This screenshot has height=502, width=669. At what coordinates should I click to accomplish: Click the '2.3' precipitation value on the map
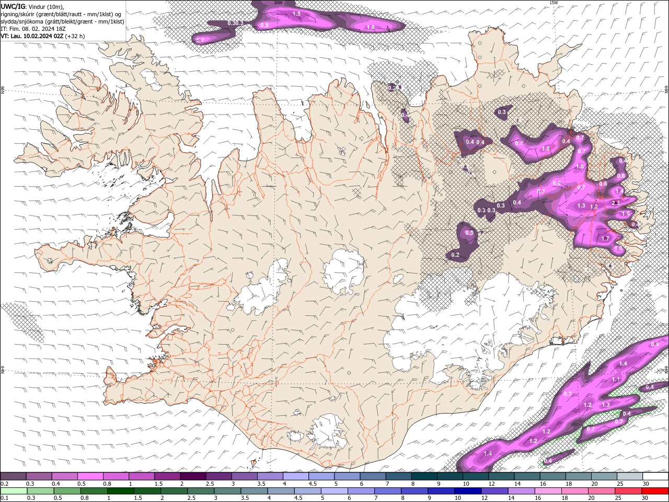tap(615, 203)
